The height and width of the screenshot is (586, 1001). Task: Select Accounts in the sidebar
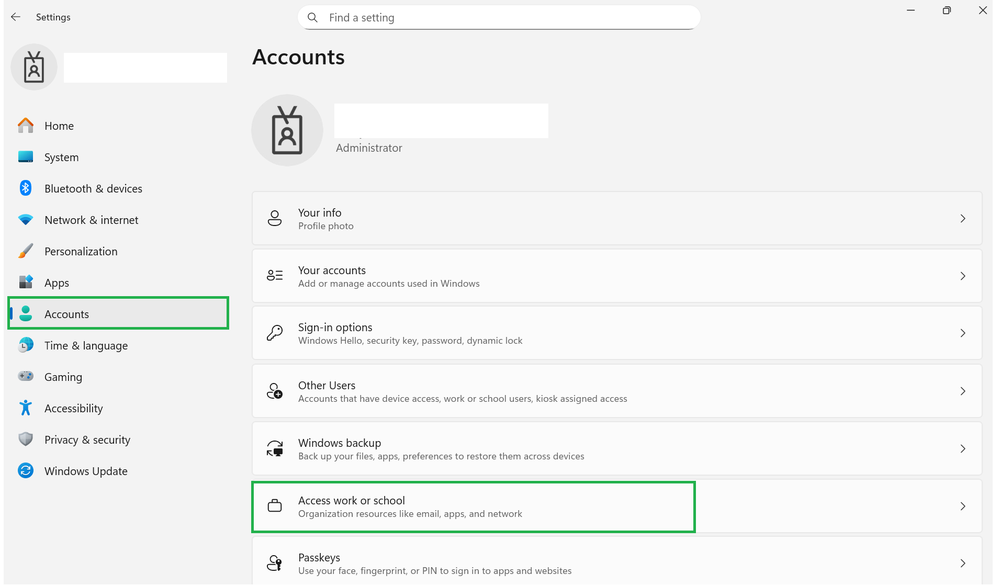tap(119, 314)
